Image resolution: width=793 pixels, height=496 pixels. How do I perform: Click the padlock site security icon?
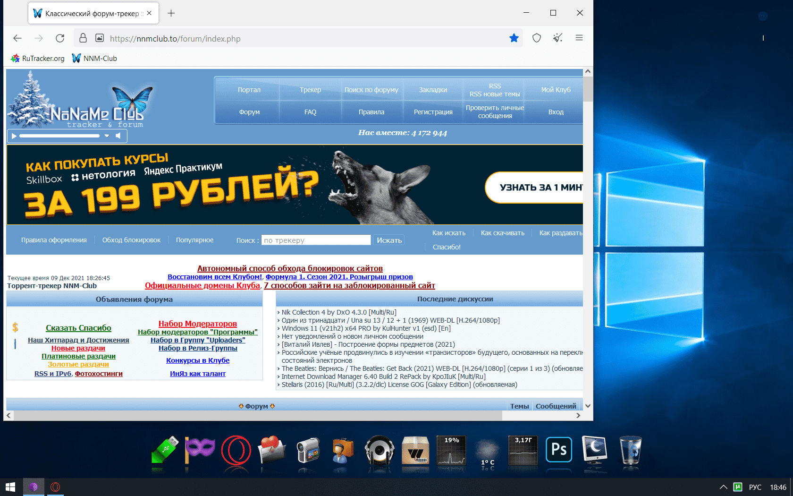[x=83, y=38]
